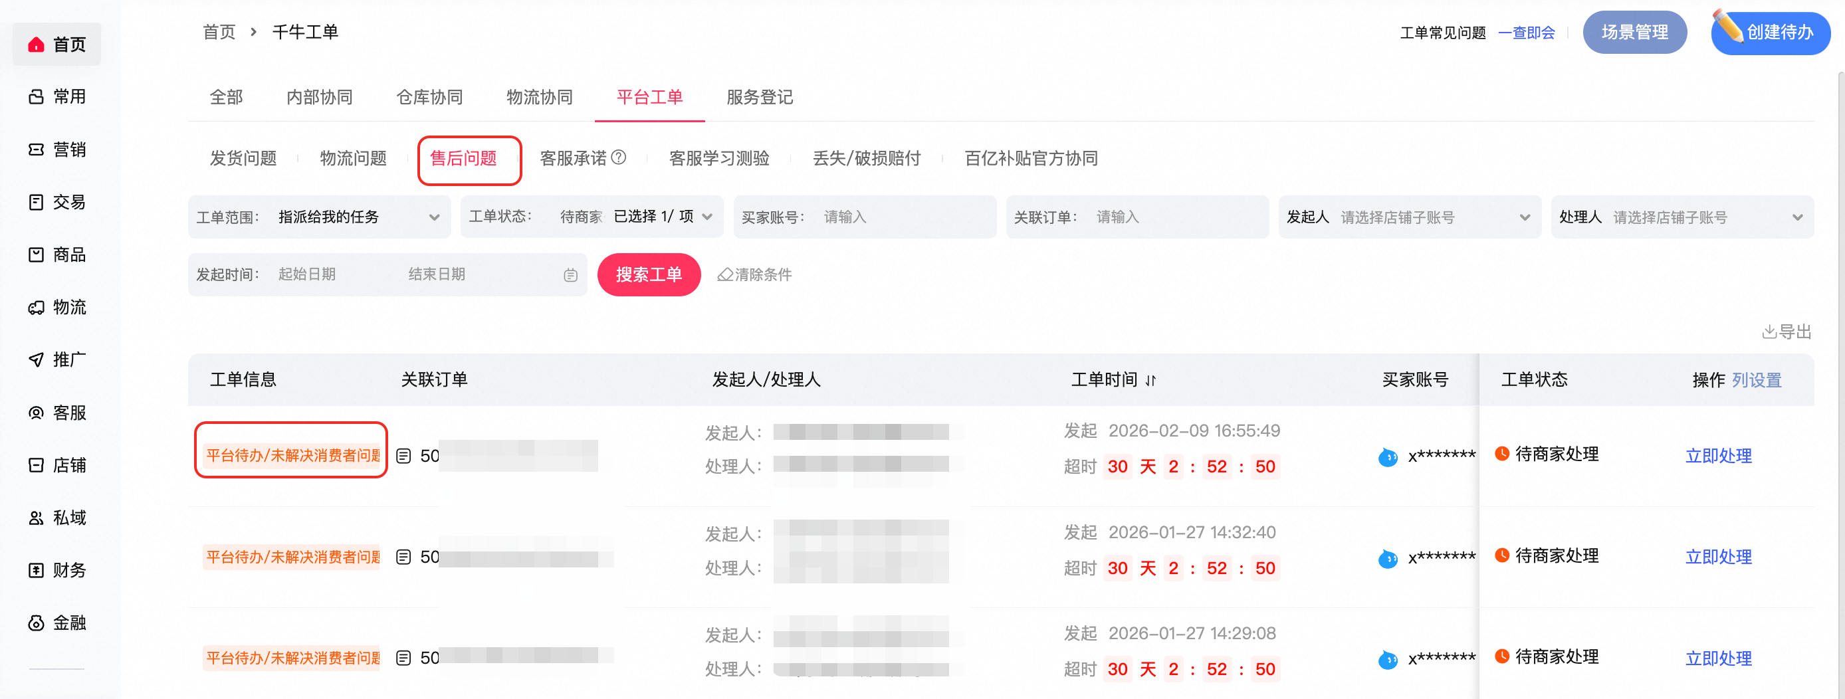Click the work order tag in 14:29:08 row
1845x699 pixels.
(292, 658)
